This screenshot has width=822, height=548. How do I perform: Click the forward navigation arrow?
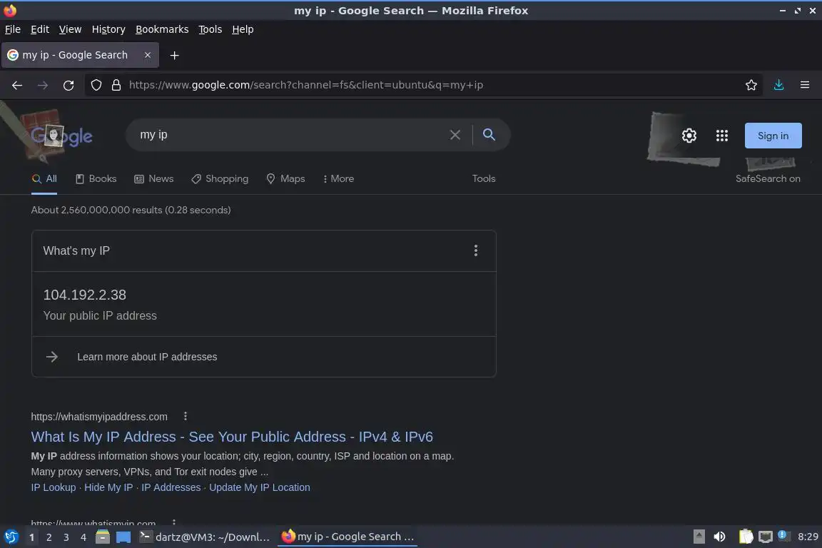(x=43, y=85)
